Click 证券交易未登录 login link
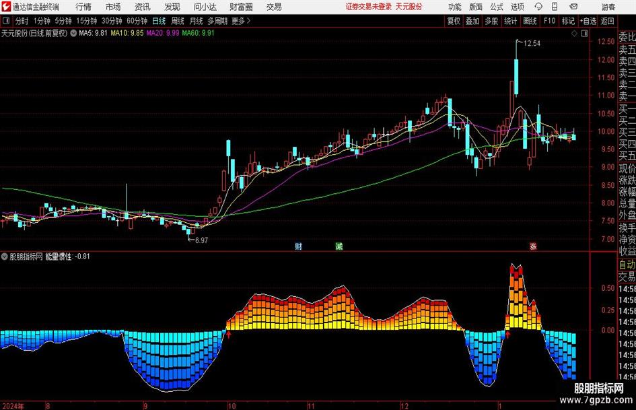Viewport: 636px width, 410px height. point(369,7)
